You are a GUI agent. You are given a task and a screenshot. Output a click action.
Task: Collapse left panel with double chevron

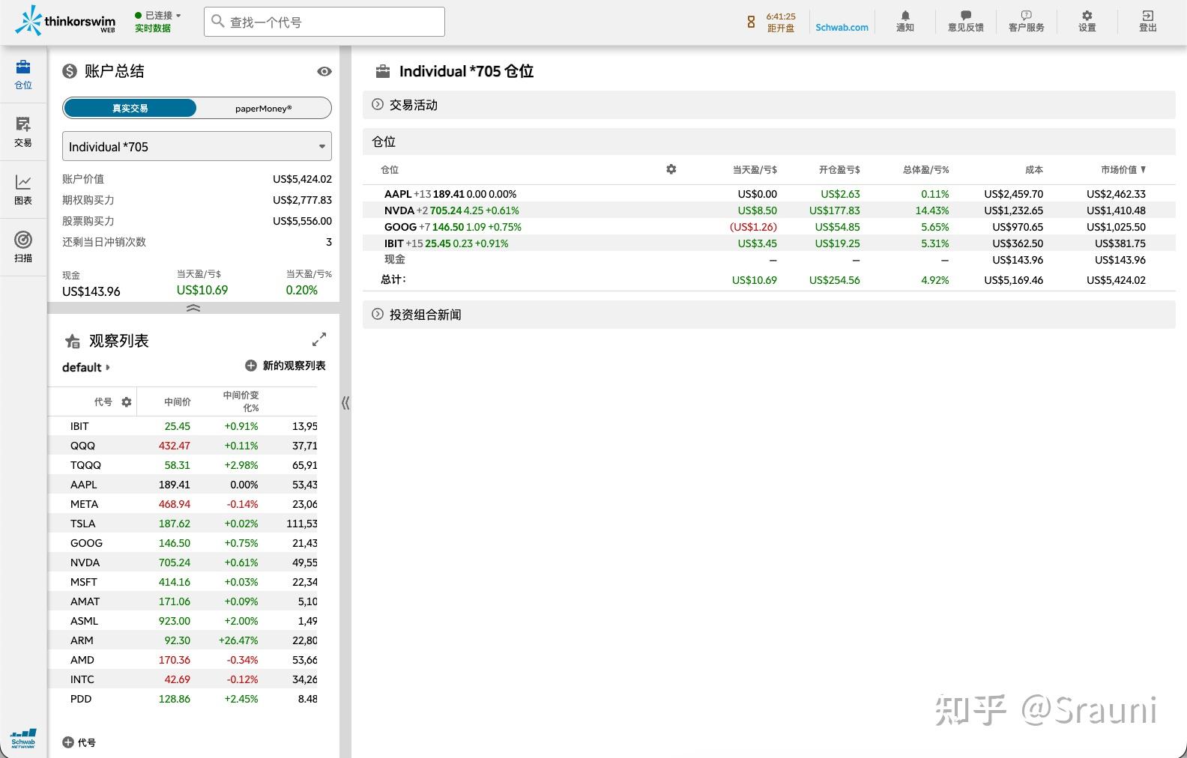point(345,403)
